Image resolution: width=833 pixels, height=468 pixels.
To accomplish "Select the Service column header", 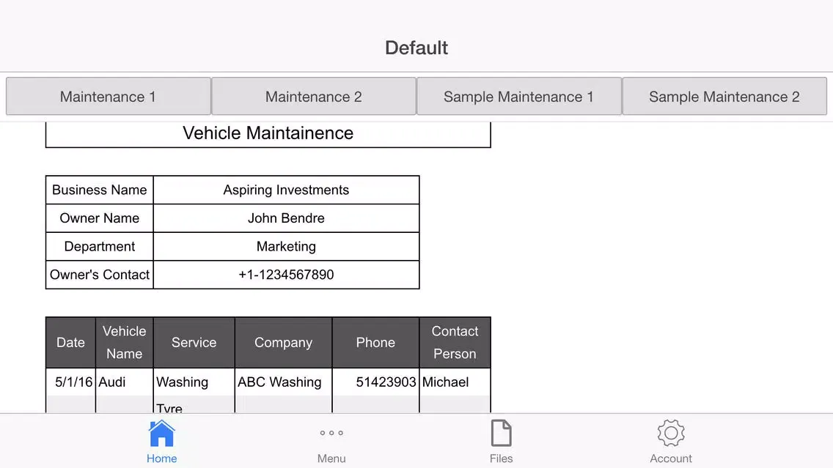I will 194,342.
